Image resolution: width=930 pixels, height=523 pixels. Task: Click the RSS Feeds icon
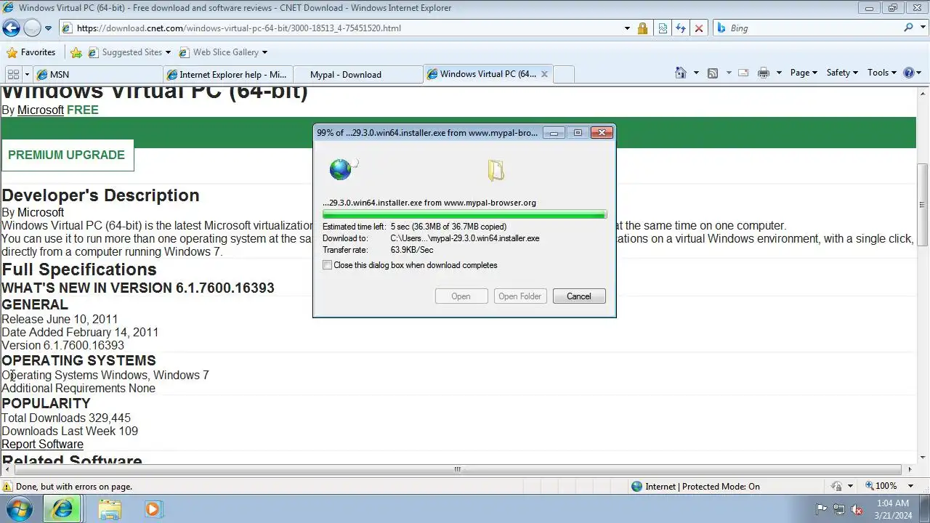(x=713, y=73)
